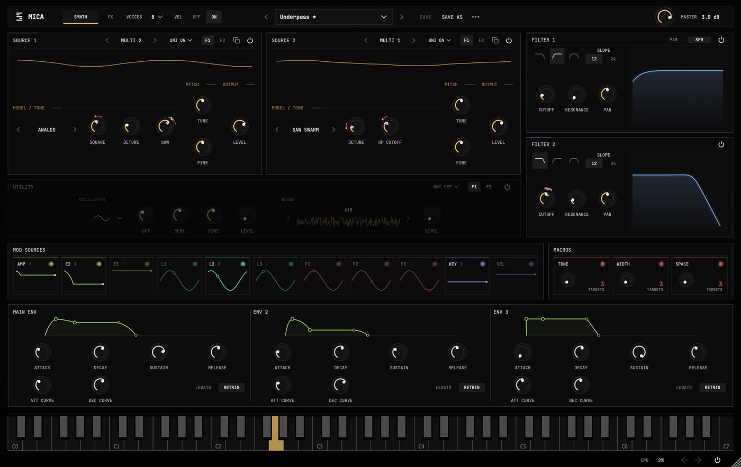
Task: Copy Source 2 settings icon
Action: click(495, 40)
